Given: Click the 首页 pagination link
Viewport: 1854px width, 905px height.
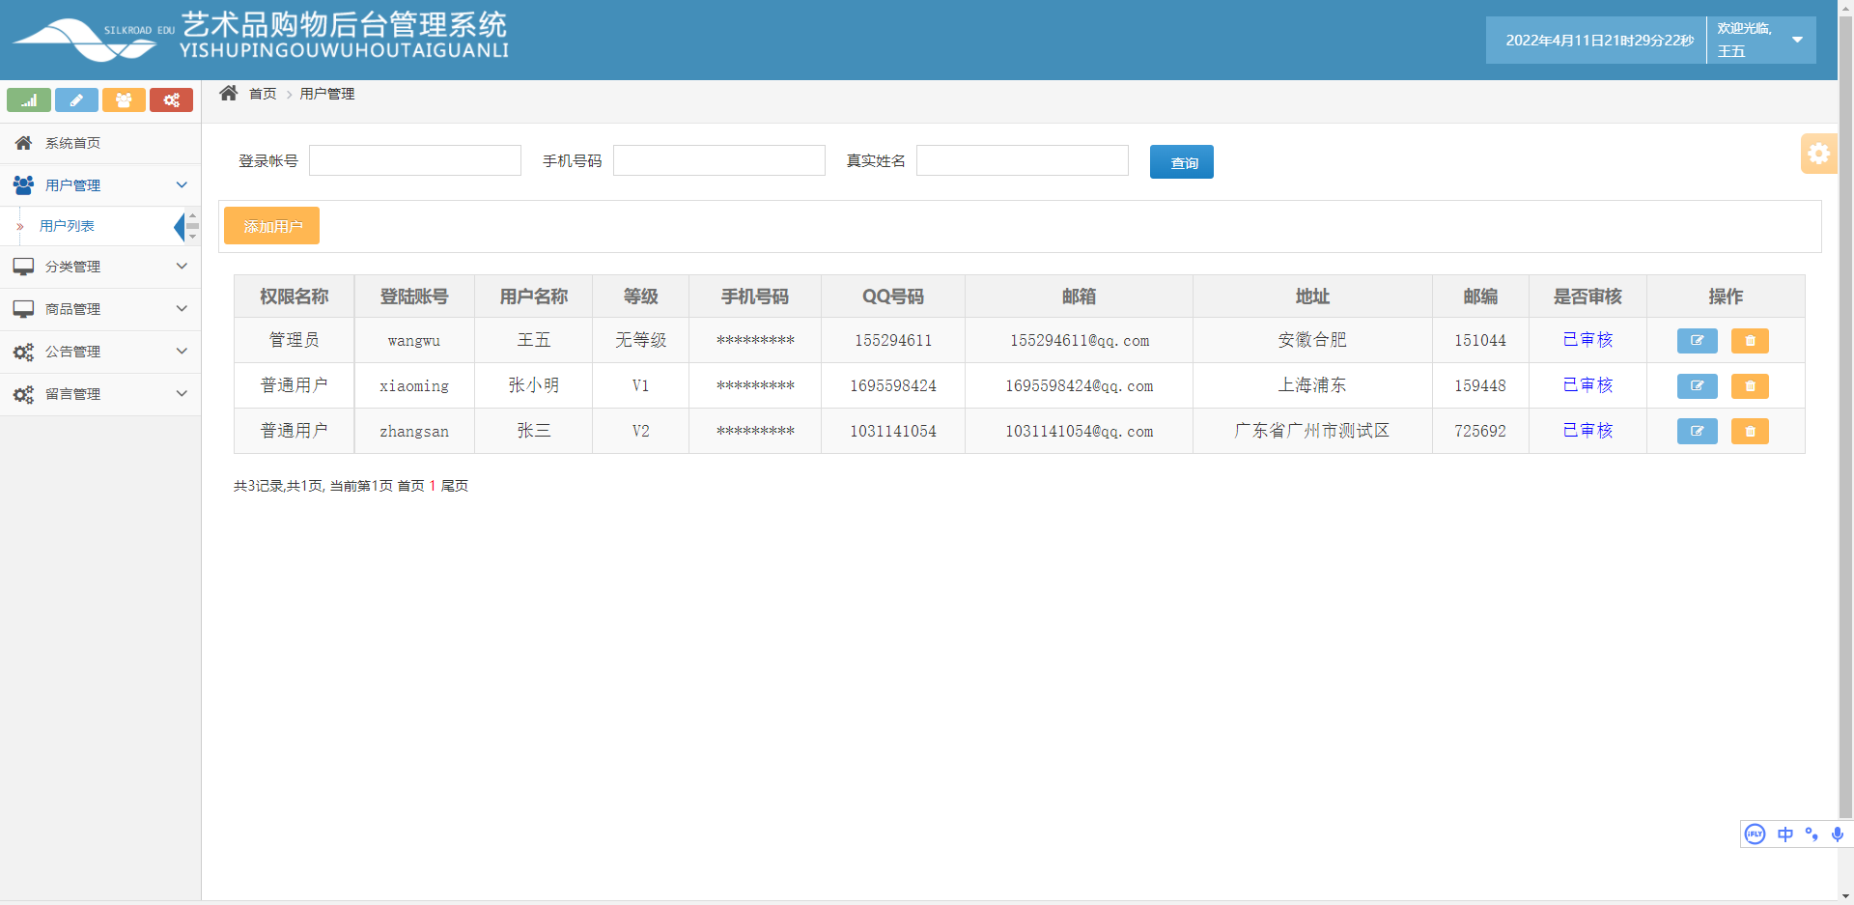Looking at the screenshot, I should (410, 486).
